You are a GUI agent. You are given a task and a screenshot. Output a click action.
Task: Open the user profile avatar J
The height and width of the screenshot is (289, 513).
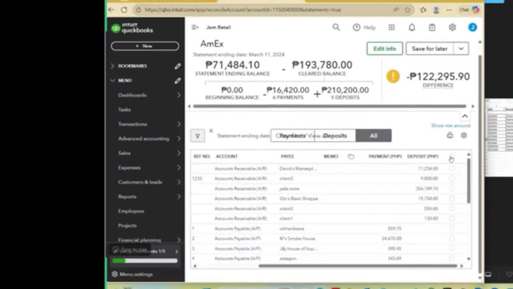(x=472, y=27)
